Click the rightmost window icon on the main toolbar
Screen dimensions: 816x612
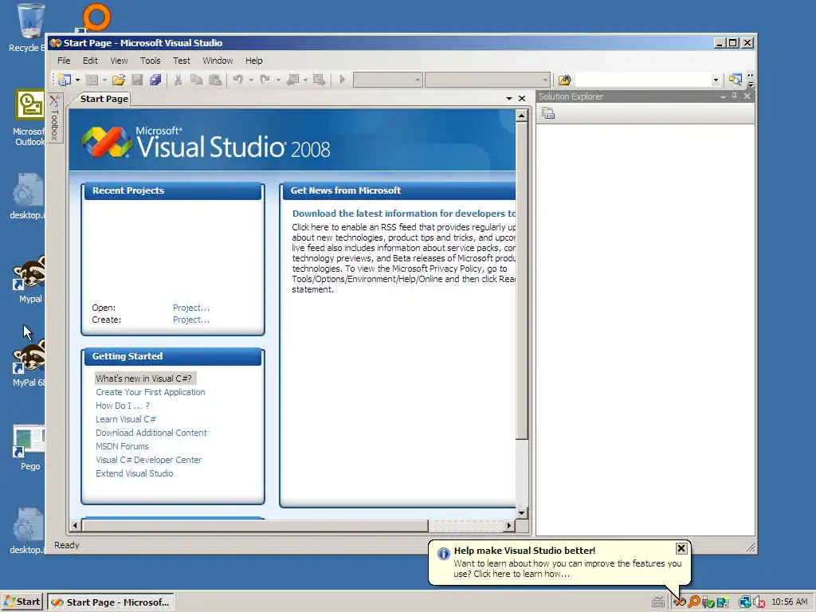tap(735, 80)
